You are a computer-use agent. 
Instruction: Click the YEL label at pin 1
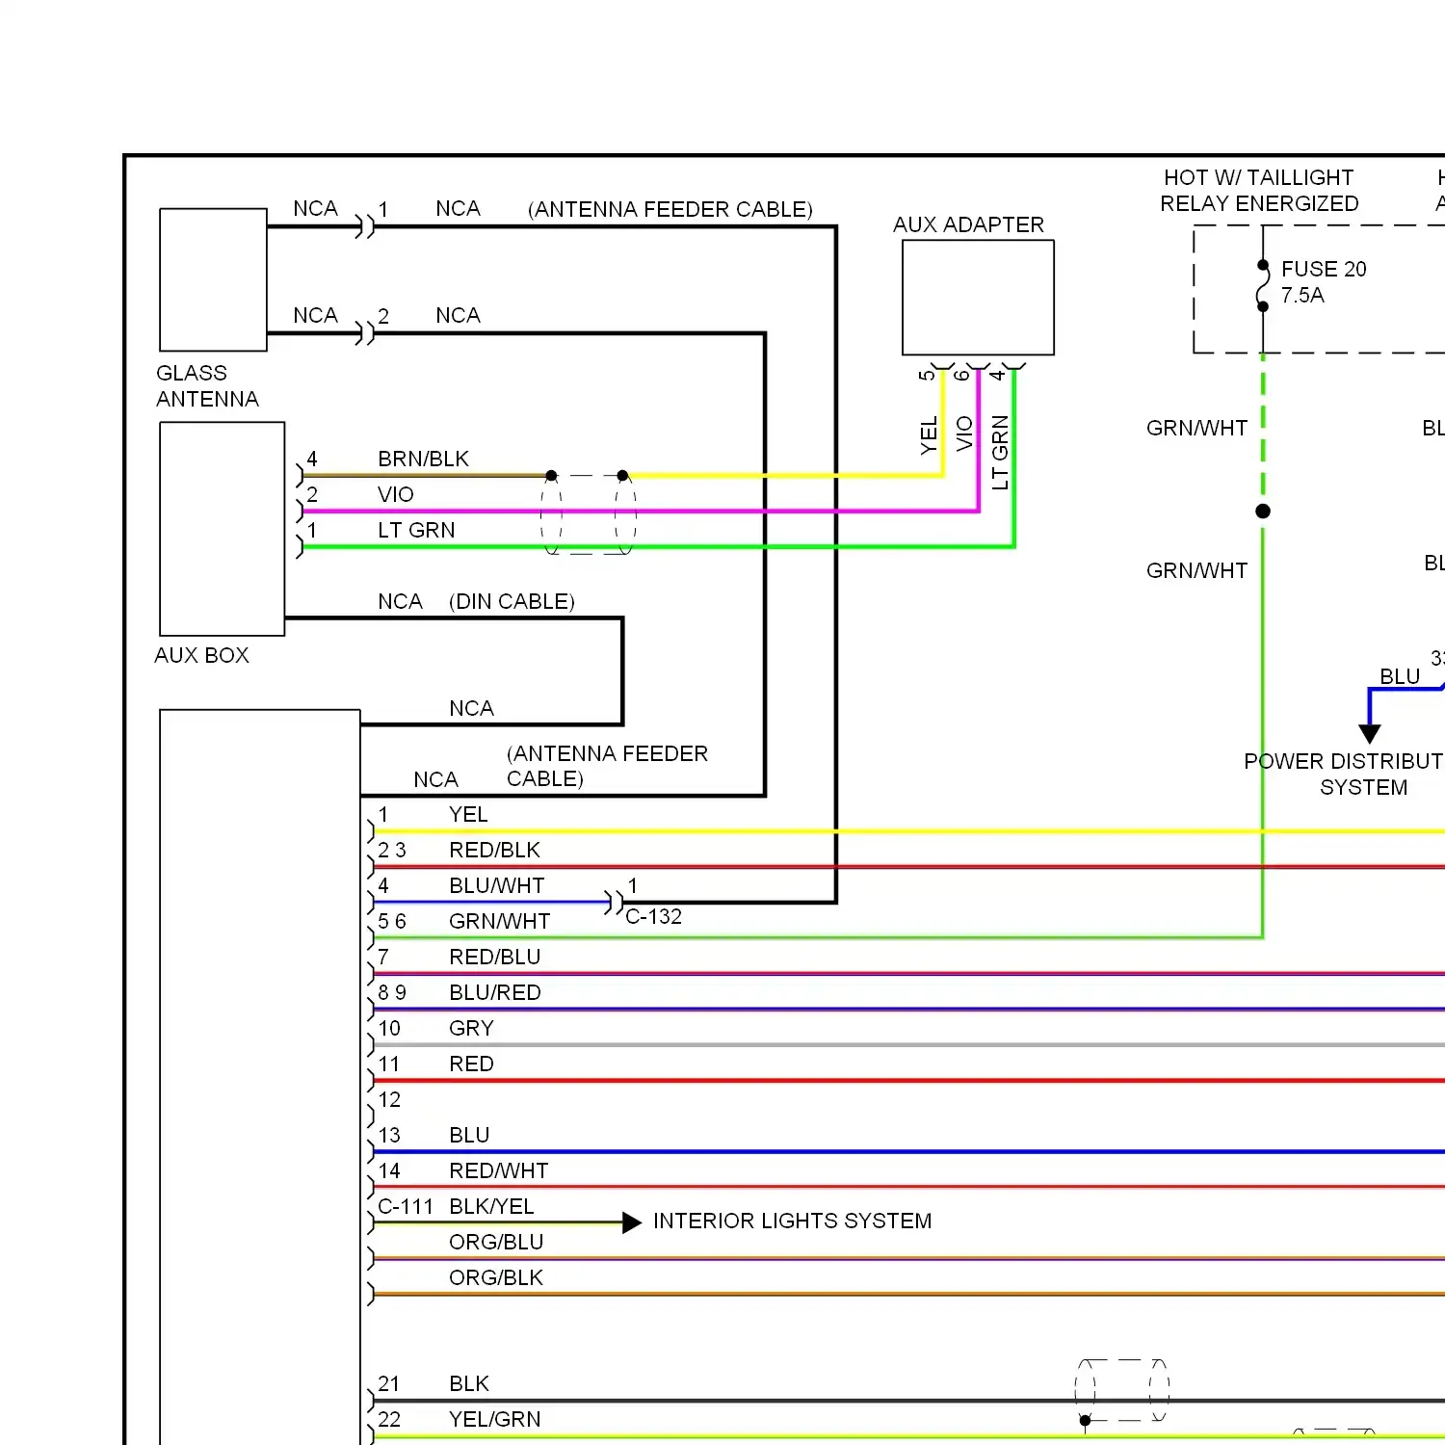[468, 814]
